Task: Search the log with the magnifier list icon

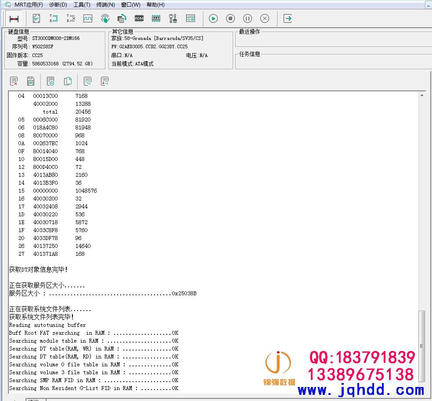Action: tap(88, 81)
